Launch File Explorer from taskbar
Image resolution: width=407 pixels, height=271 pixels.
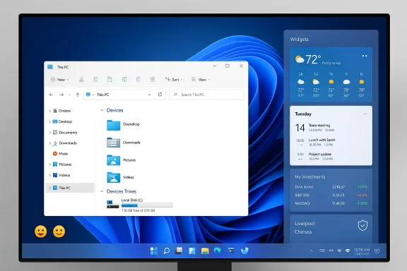205,251
